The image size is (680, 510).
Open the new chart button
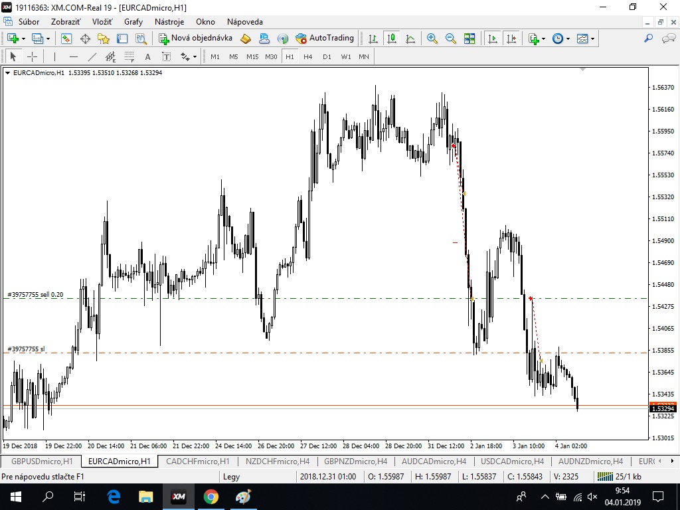click(x=12, y=39)
